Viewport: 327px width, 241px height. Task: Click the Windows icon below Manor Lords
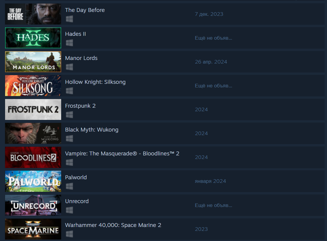click(x=69, y=67)
